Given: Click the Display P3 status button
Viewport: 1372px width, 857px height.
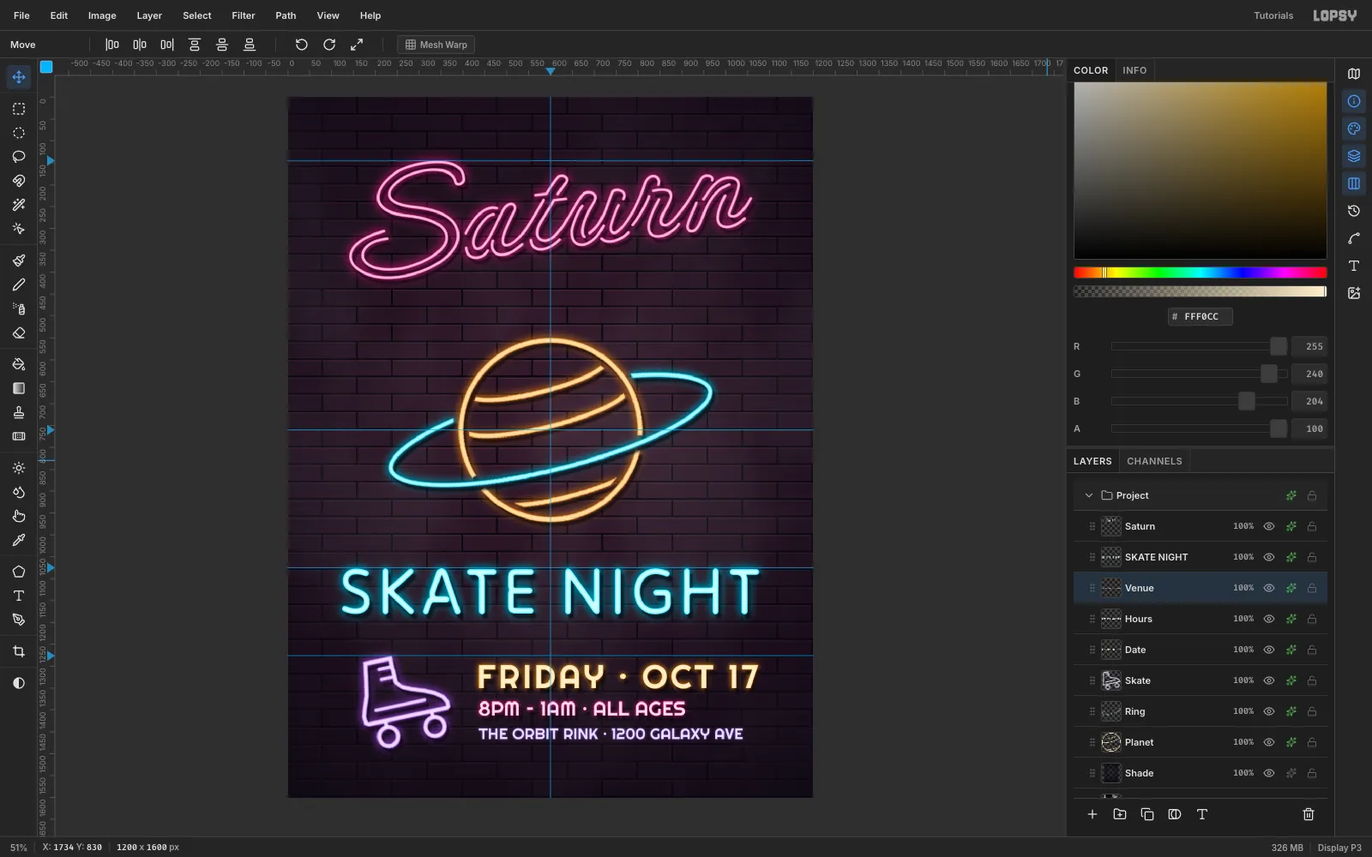Looking at the screenshot, I should pyautogui.click(x=1339, y=848).
